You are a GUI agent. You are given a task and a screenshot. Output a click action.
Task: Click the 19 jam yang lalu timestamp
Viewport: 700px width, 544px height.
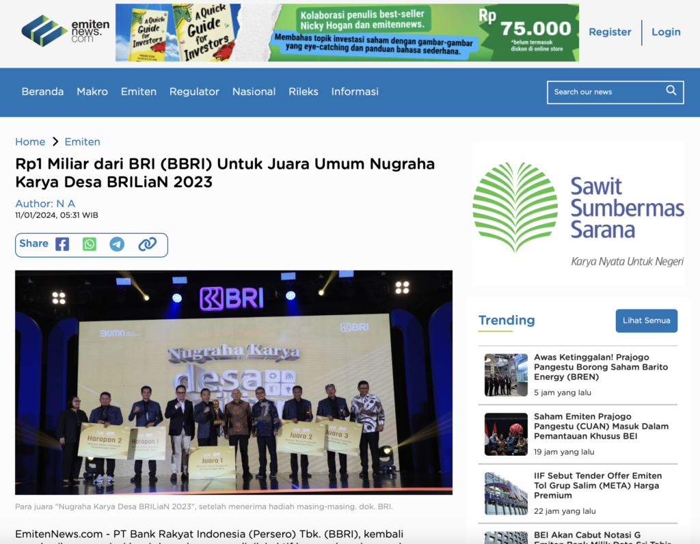564,452
